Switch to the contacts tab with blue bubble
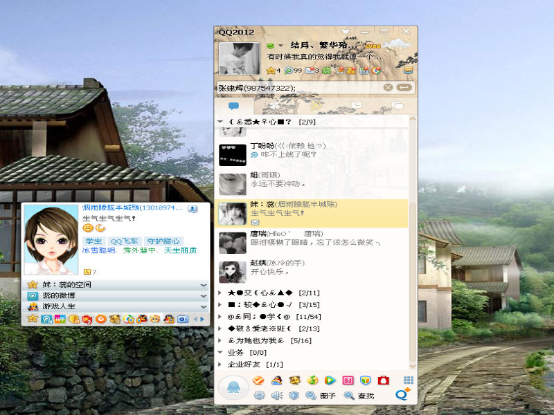554x415 pixels. coord(234,106)
